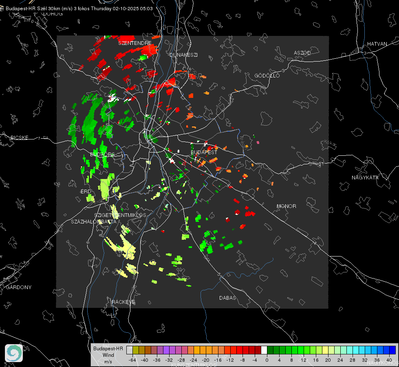Select the MONOR town label
Viewport: 399px width, 367px height.
pyautogui.click(x=286, y=206)
